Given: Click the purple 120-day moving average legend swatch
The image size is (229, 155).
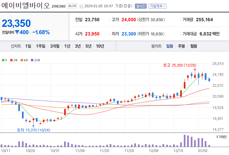Looking at the screenshot, I should pos(32,60).
